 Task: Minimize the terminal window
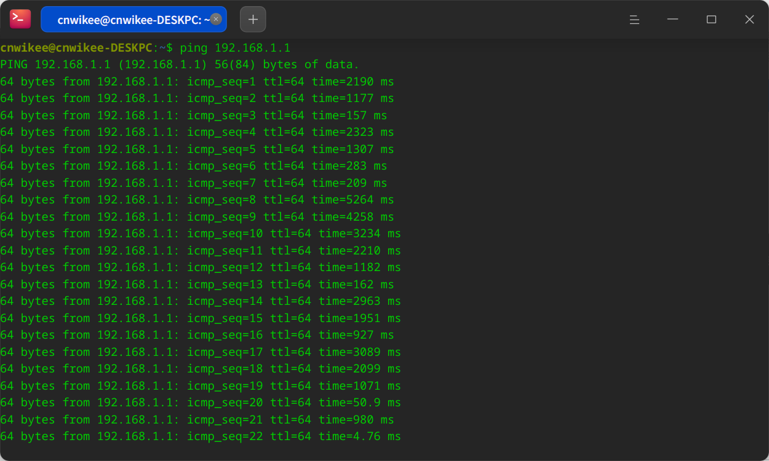coord(672,20)
